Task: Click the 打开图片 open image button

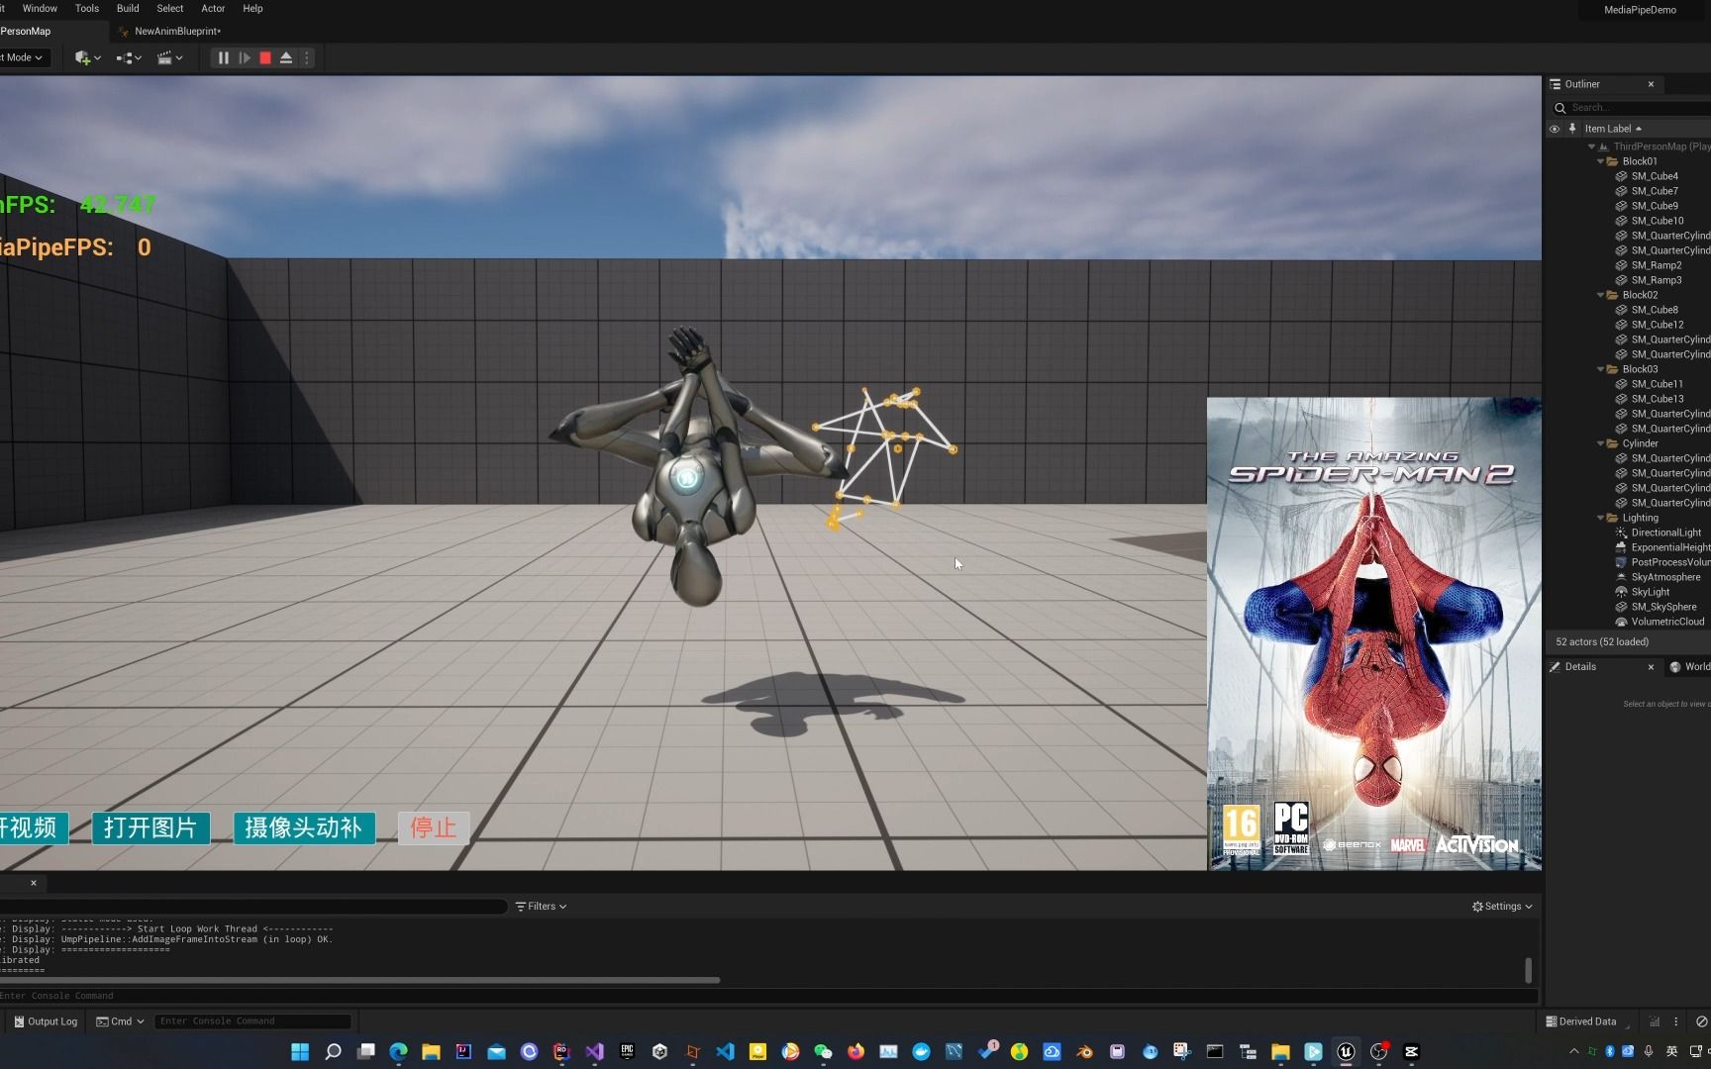Action: [151, 827]
